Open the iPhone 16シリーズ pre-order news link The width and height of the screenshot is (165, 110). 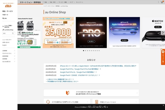point(97,66)
